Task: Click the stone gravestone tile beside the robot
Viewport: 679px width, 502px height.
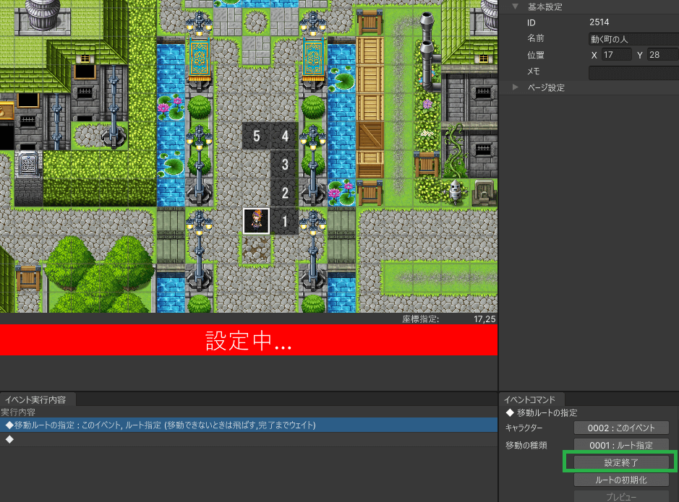Action: coord(484,193)
